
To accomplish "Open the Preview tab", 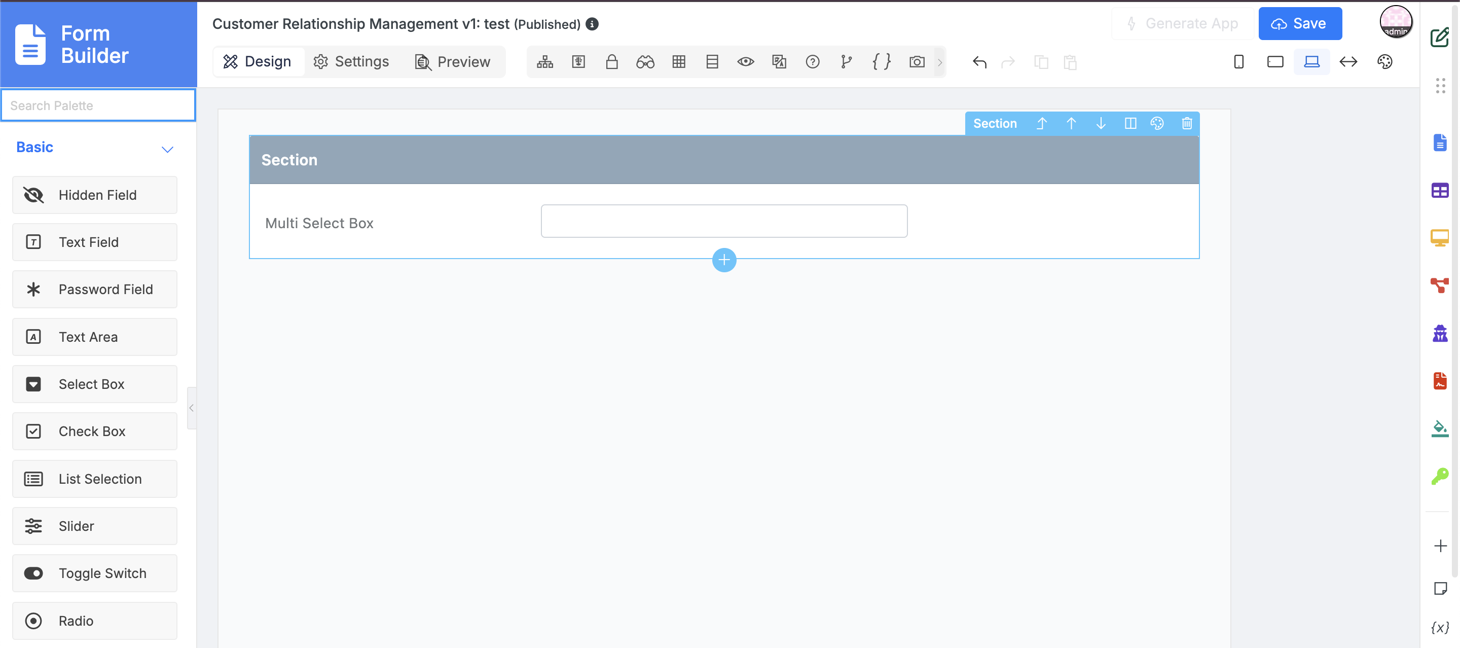I will pos(452,61).
